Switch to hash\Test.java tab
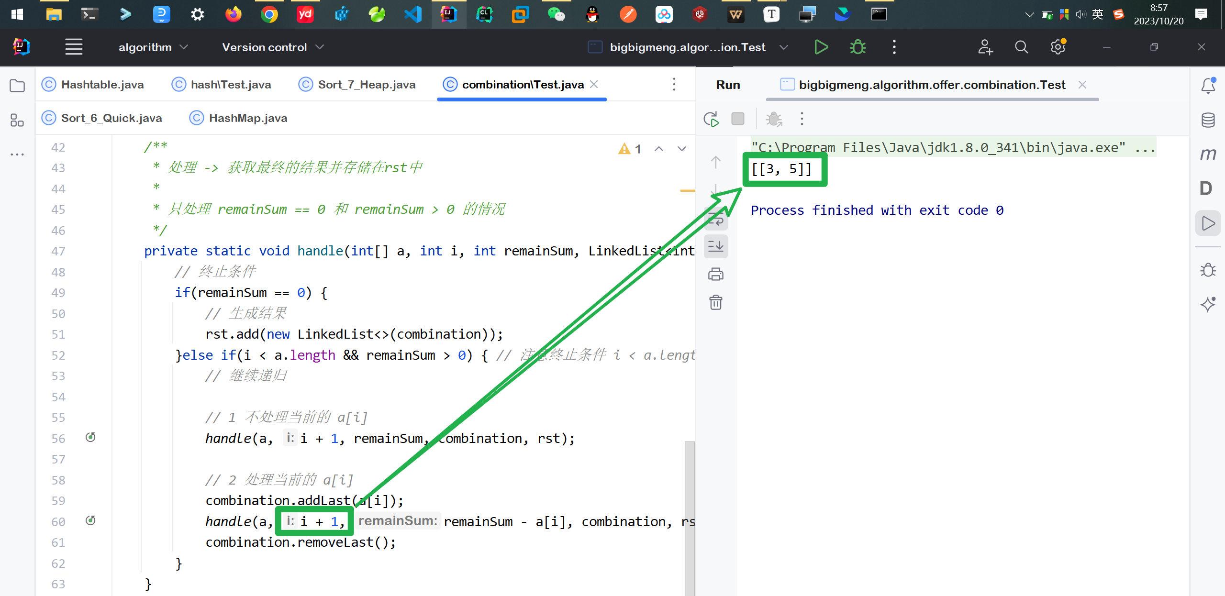 tap(222, 85)
